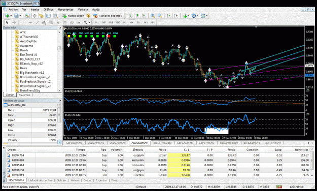Open the Indicators list toolbar icon
The image size is (317, 191).
click(185, 16)
